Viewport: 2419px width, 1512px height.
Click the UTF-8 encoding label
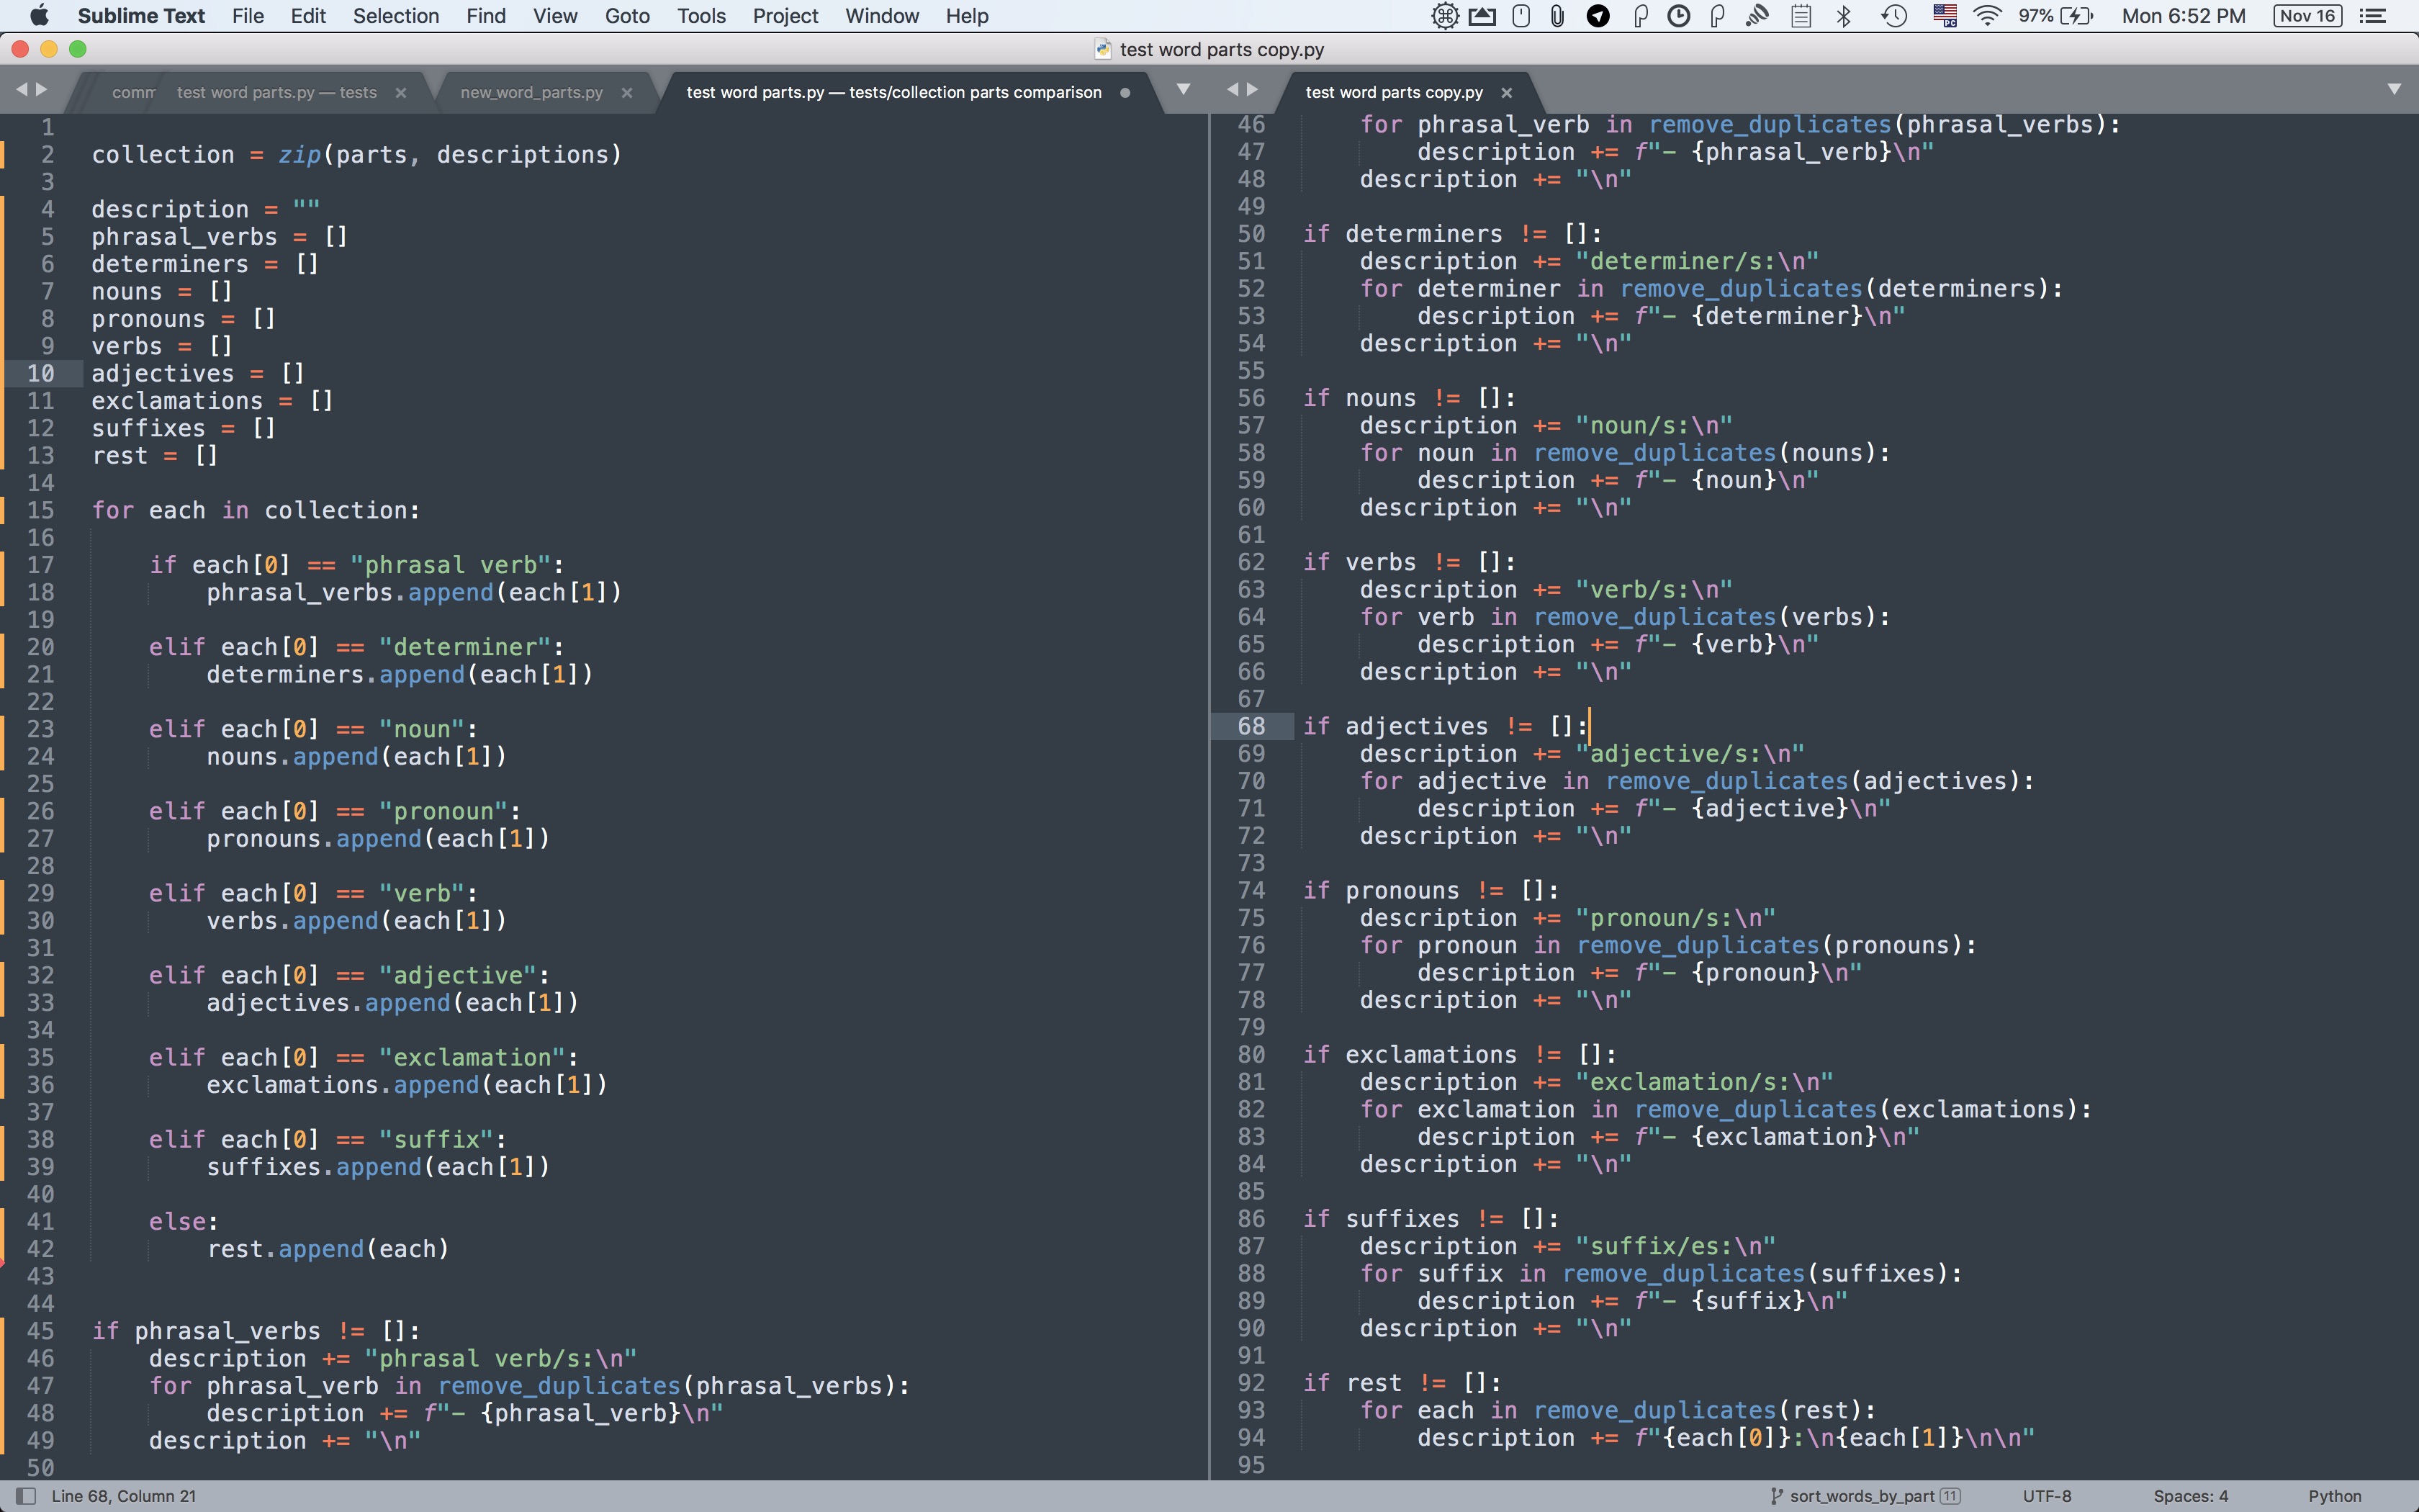[x=2046, y=1496]
